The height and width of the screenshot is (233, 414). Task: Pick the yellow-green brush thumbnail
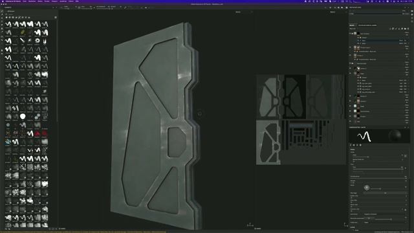(23, 32)
